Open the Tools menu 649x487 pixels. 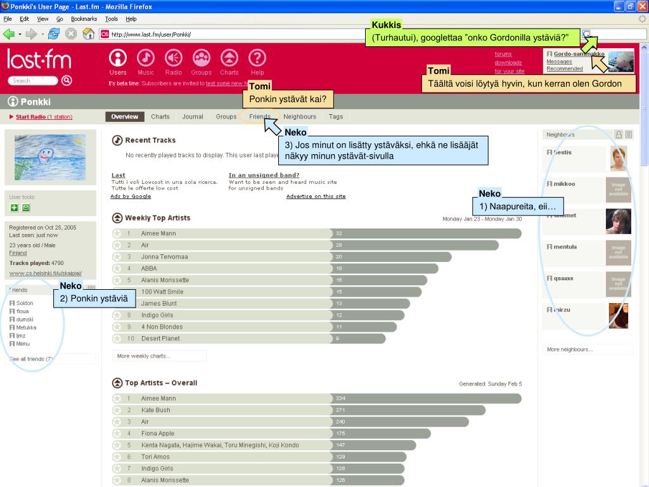(x=112, y=19)
